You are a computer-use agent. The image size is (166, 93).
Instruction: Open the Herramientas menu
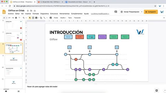click(65, 14)
